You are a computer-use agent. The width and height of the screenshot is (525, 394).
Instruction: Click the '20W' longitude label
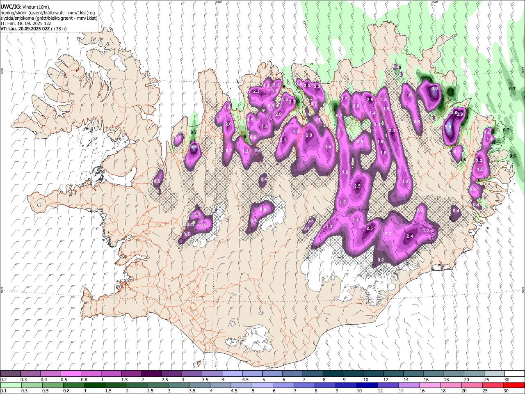point(218,2)
